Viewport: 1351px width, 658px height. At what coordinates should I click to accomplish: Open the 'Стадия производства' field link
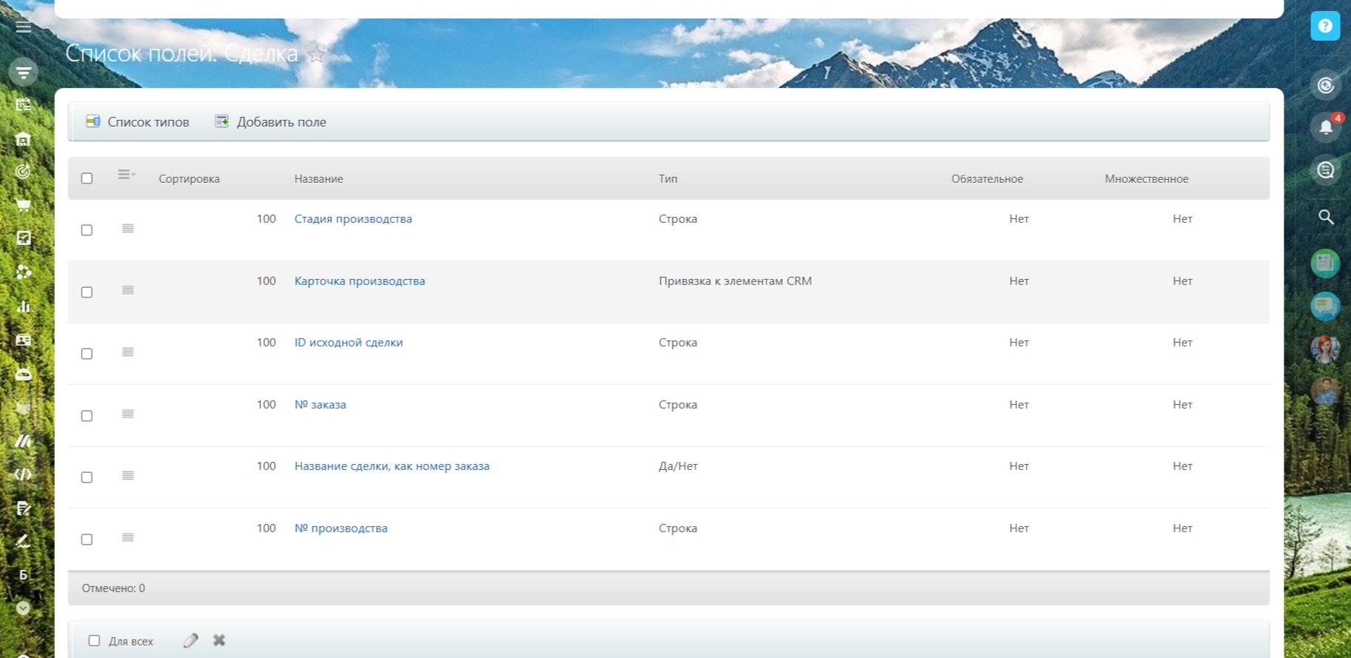353,219
